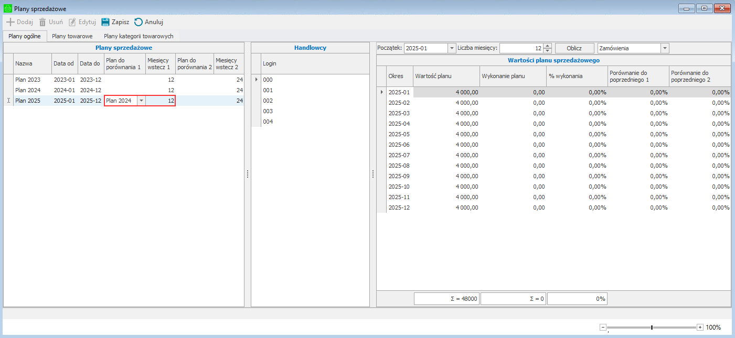Click the Zapisz save icon
Viewport: 735px width, 338px height.
(105, 22)
